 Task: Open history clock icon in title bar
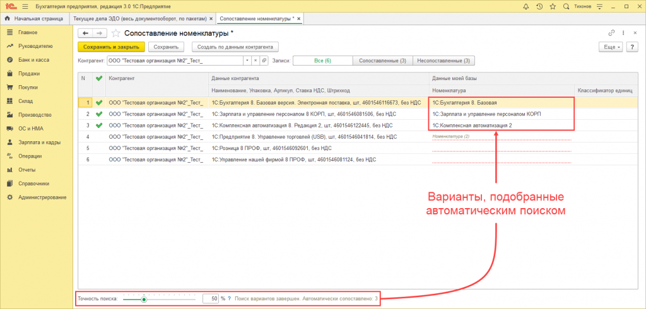tap(539, 6)
